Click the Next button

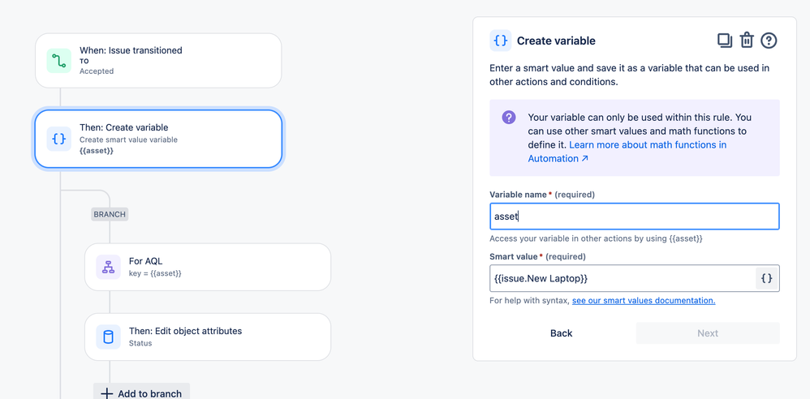click(x=708, y=333)
